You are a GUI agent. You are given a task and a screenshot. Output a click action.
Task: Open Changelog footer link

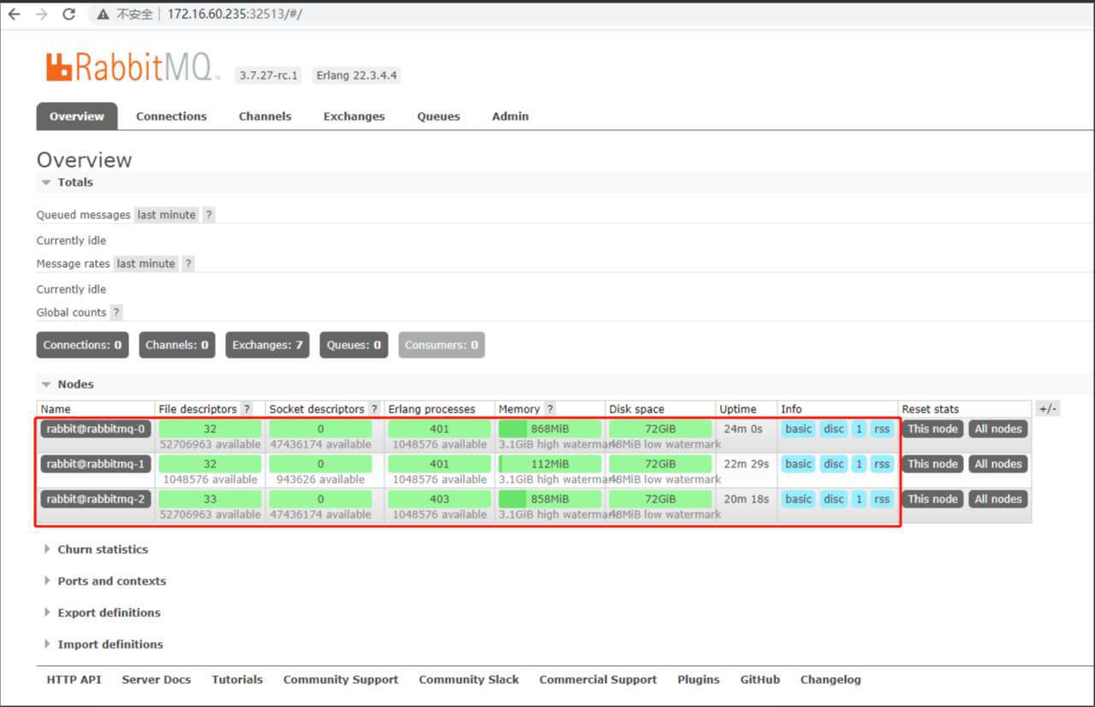(830, 680)
